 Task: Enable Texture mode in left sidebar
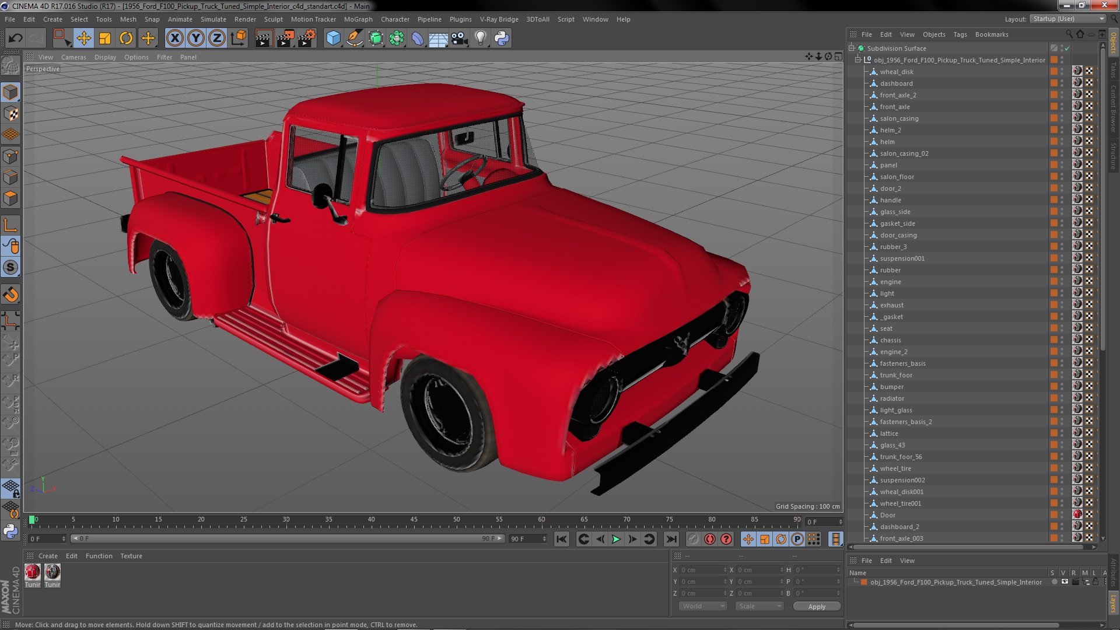(10, 114)
